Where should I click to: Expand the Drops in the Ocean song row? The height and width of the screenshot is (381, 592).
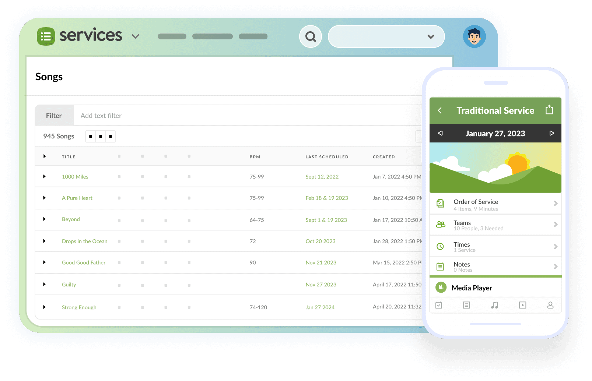tap(45, 241)
